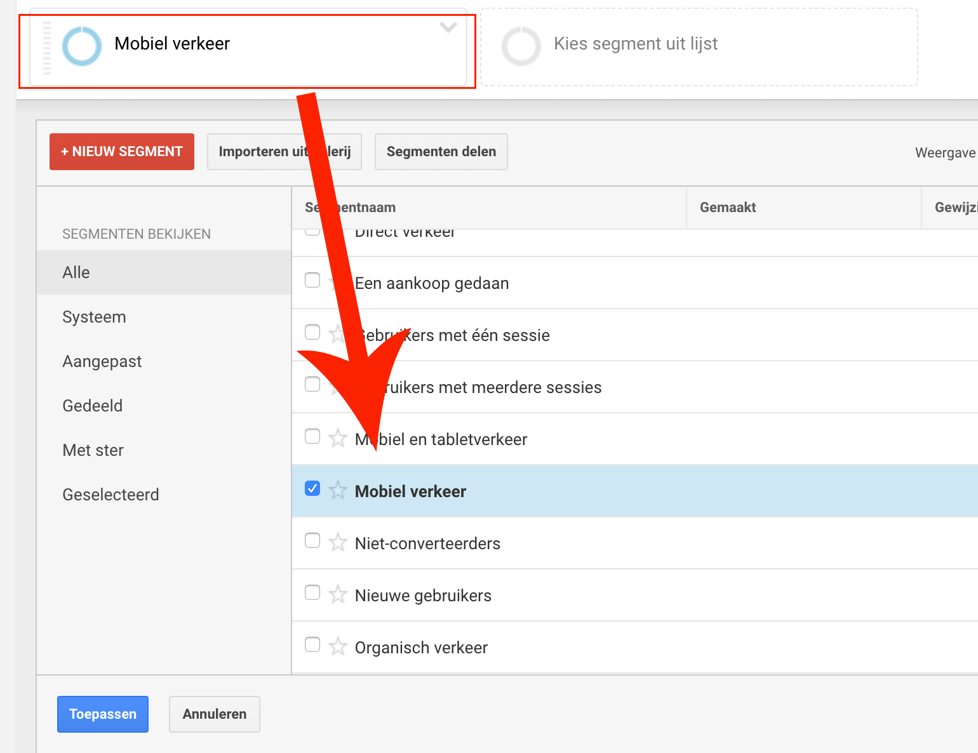Image resolution: width=978 pixels, height=753 pixels.
Task: Tick the Nieuwe gebruikers checkbox
Action: click(x=312, y=593)
